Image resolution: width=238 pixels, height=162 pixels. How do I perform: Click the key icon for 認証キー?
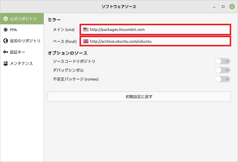6,52
